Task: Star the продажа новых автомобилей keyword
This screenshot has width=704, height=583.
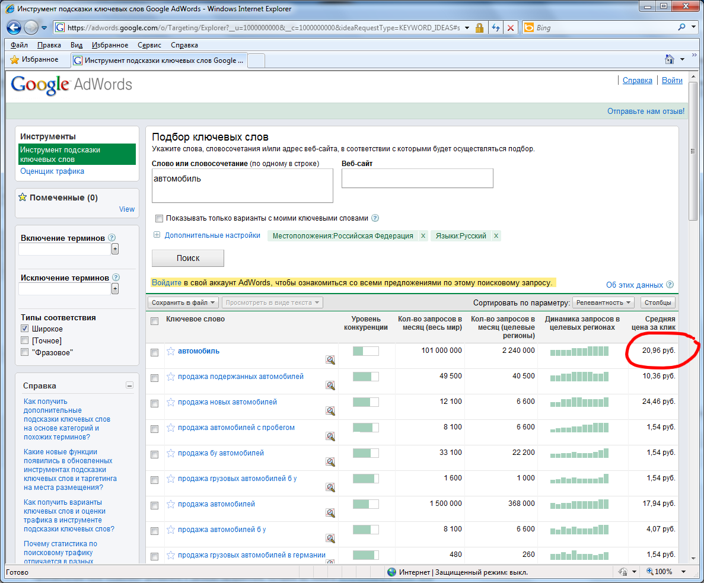Action: [x=171, y=402]
